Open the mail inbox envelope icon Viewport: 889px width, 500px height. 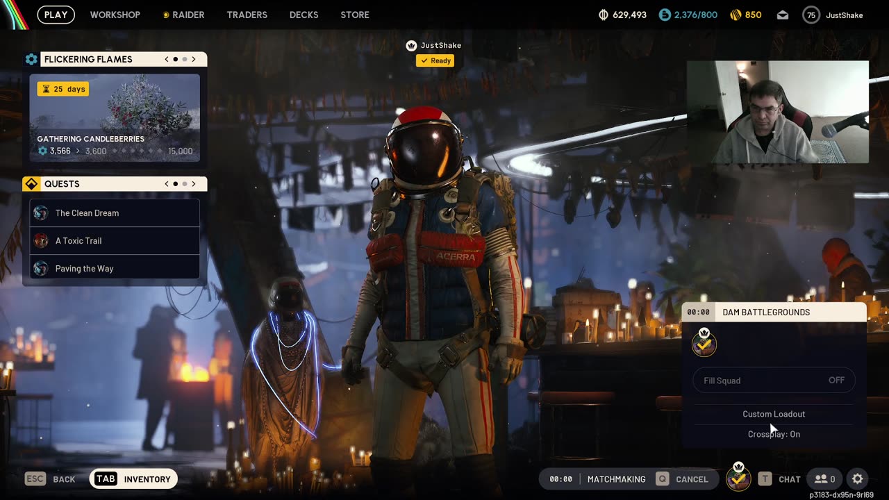point(783,15)
